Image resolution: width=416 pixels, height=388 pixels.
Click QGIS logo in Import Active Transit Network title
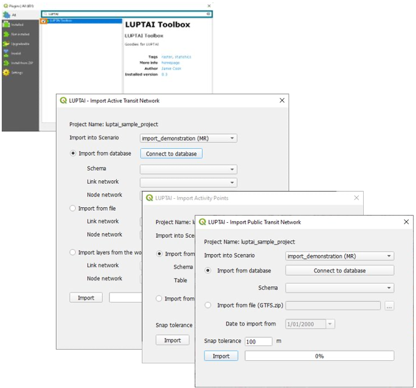pos(63,100)
